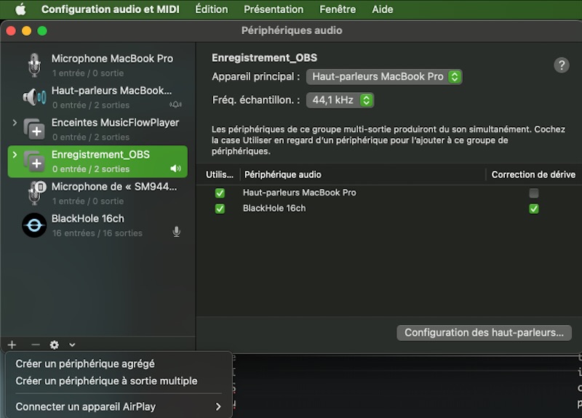Open the Apple menu
This screenshot has height=418, width=582.
pyautogui.click(x=20, y=9)
